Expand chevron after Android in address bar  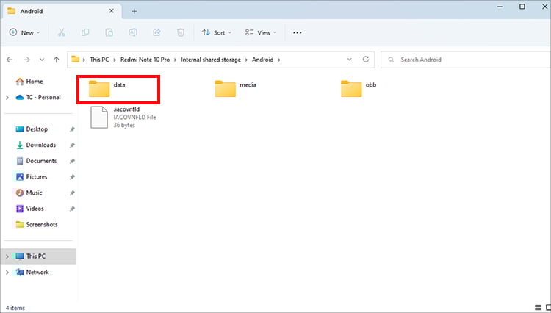tap(279, 60)
